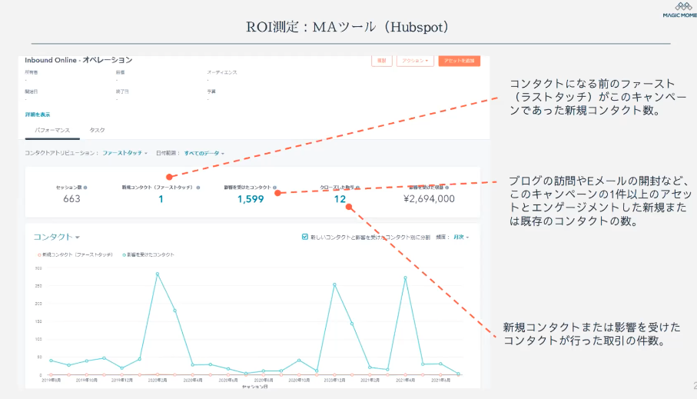Click the 2020年10月 x-axis label
697x399 pixels.
(x=299, y=381)
